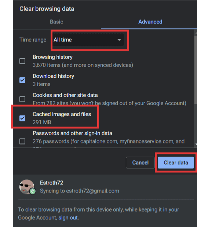
Task: Click the green sync status badge
Action: point(33,191)
